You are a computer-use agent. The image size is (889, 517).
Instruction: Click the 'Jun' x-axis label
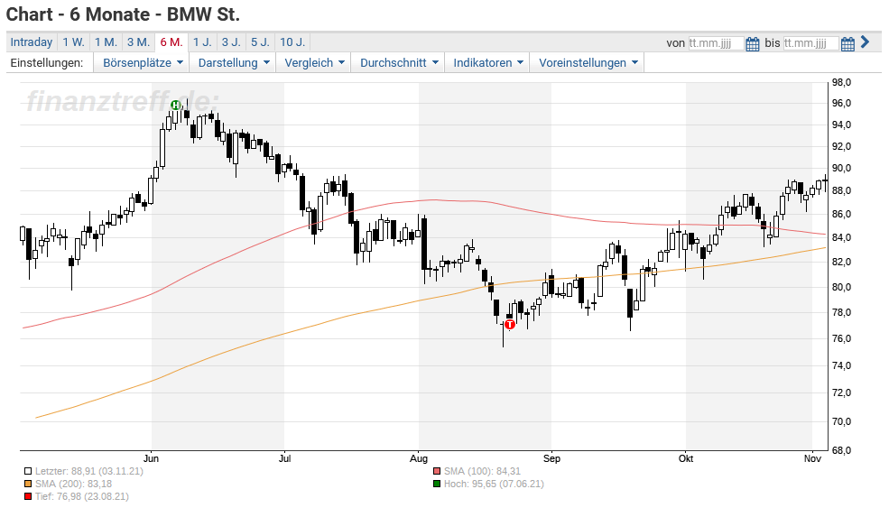(151, 458)
